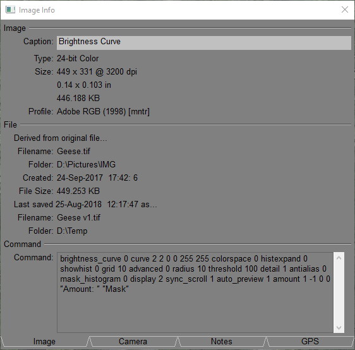355x350 pixels.
Task: Click the D:\Temp folder path
Action: point(72,231)
